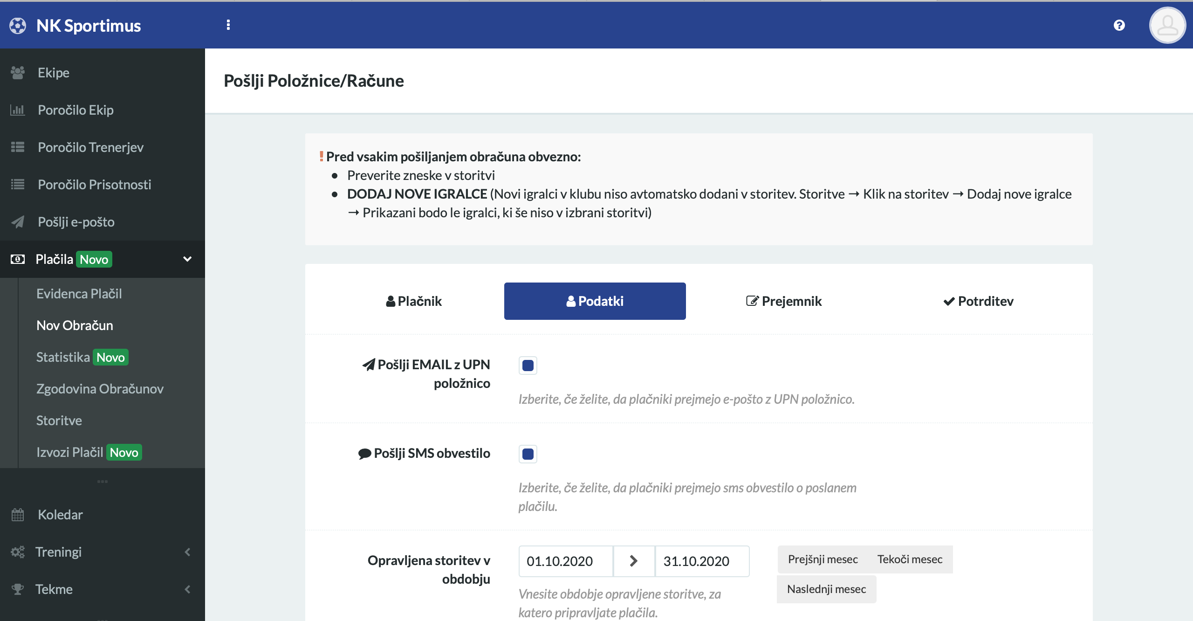Screen dimensions: 1193x621
Task: Click the soccer ball logo icon
Action: pos(18,26)
